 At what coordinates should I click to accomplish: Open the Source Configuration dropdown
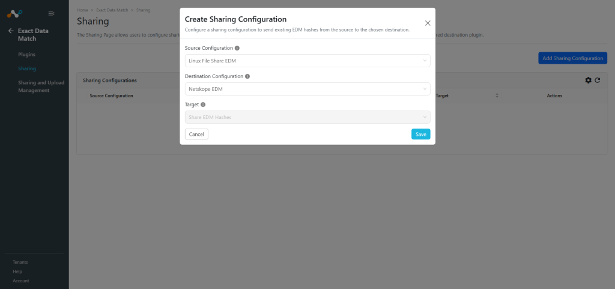(x=307, y=61)
